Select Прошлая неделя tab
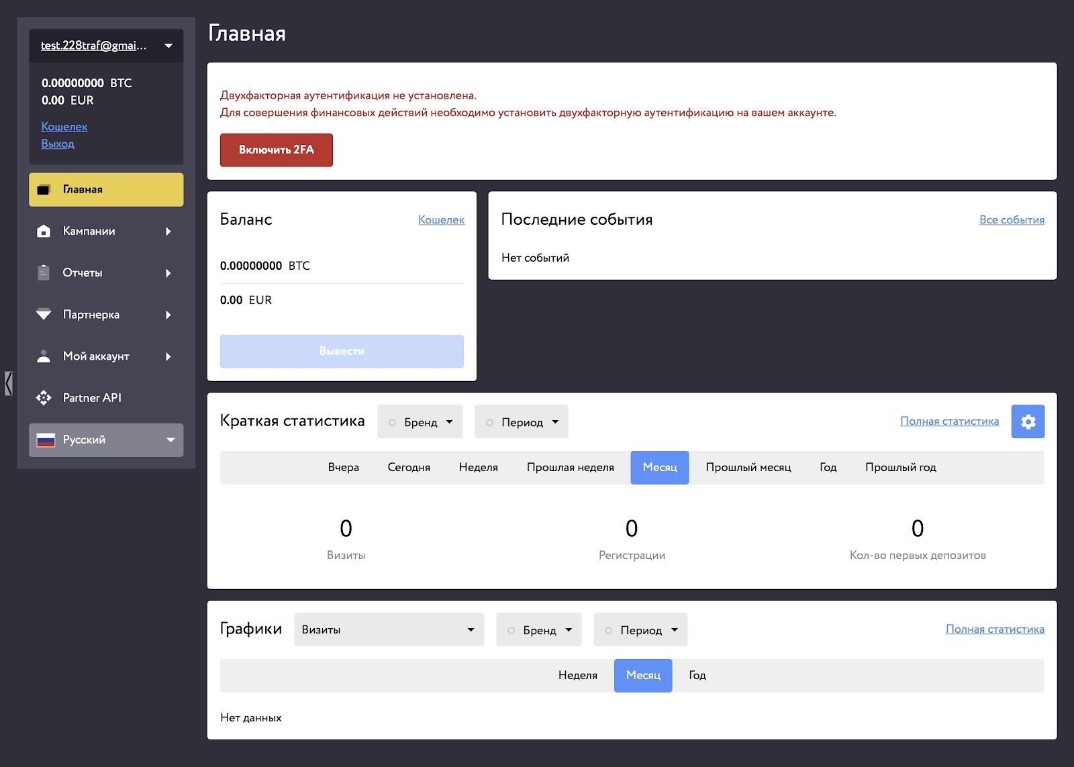 (x=571, y=468)
